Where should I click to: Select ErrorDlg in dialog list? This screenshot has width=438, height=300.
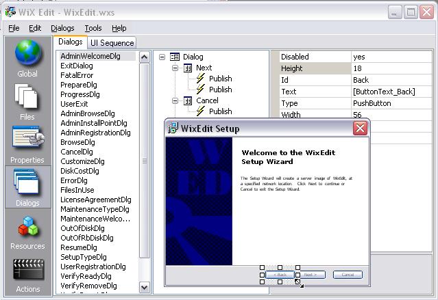(x=74, y=180)
